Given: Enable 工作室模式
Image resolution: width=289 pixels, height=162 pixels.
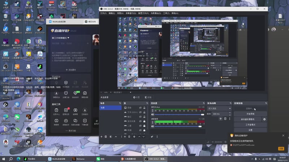Looking at the screenshot, I should click(250, 125).
